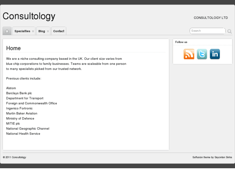Click the footer Consultology link
Viewport: 235px width, 176px height.
(x=19, y=157)
